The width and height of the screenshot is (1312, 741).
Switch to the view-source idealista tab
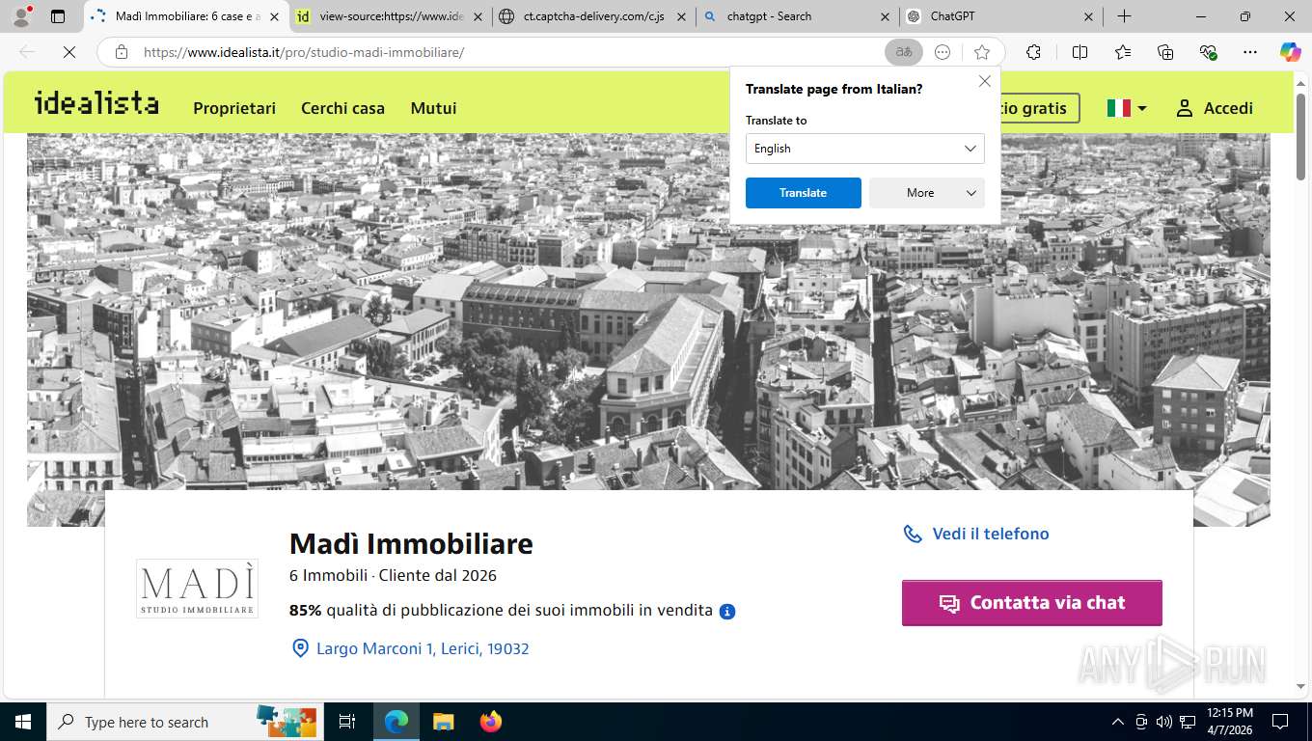[390, 16]
